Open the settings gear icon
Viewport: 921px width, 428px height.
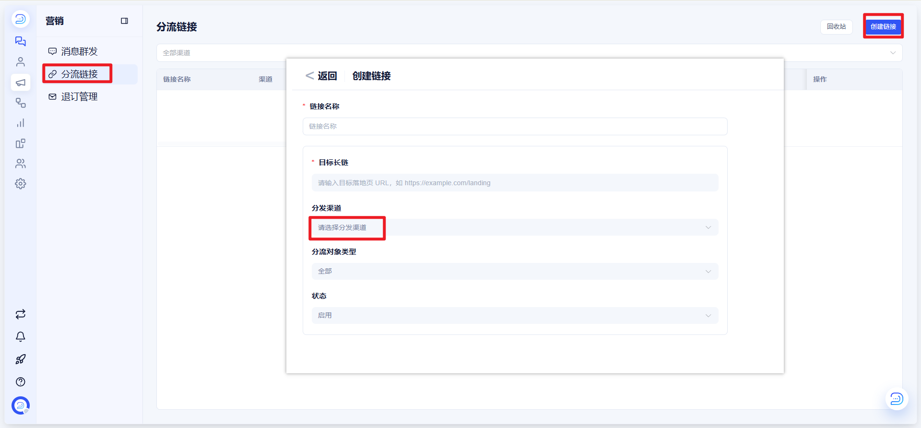20,184
